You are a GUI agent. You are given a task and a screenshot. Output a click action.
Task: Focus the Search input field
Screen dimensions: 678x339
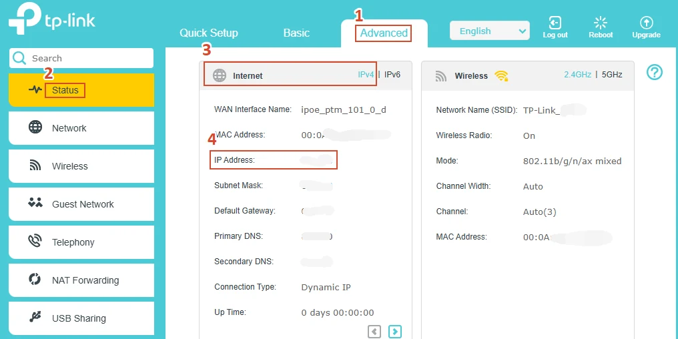coord(81,58)
